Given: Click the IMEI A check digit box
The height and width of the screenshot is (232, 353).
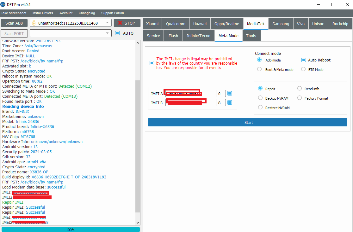Looking at the screenshot, I should (x=221, y=94).
